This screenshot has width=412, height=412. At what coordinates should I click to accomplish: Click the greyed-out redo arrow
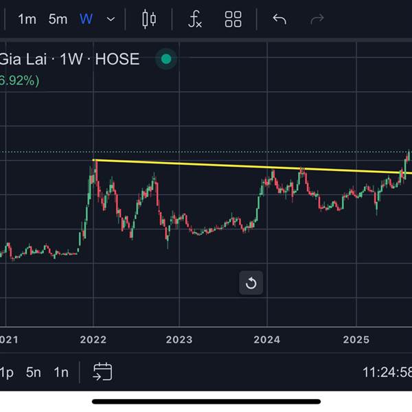pos(317,19)
